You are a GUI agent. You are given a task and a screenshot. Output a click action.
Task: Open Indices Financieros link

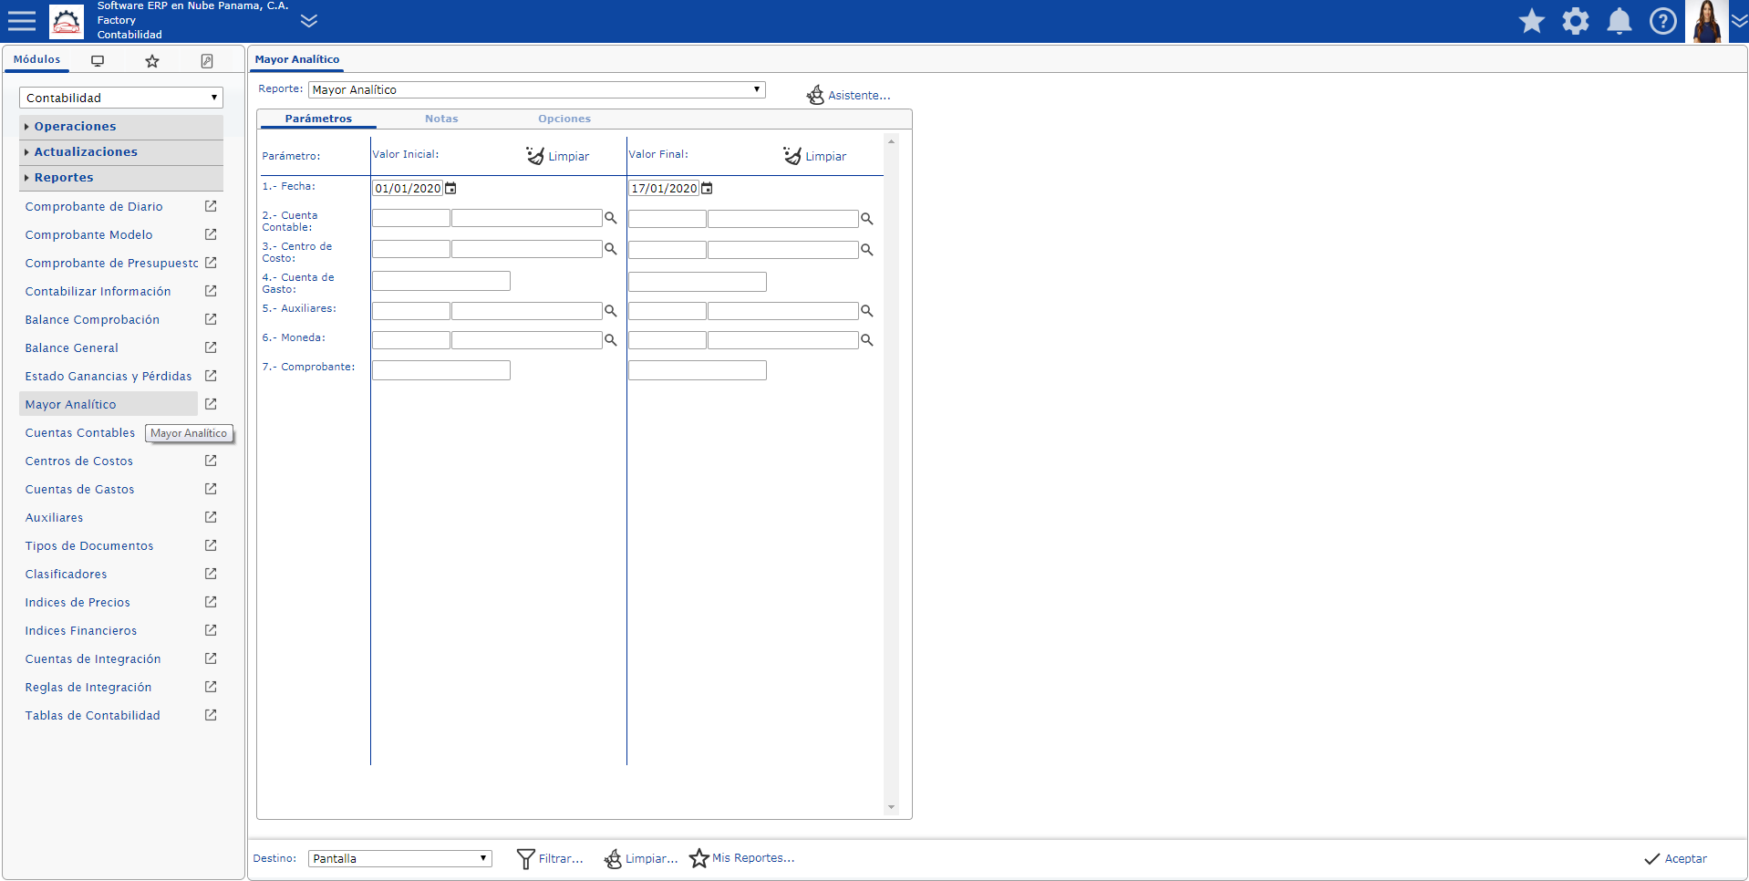pyautogui.click(x=81, y=631)
